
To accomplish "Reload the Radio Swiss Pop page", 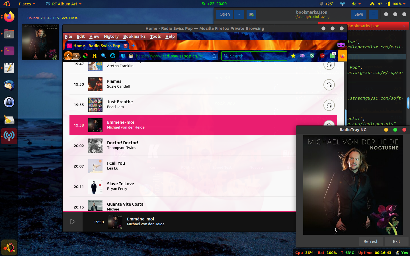I will (85, 56).
